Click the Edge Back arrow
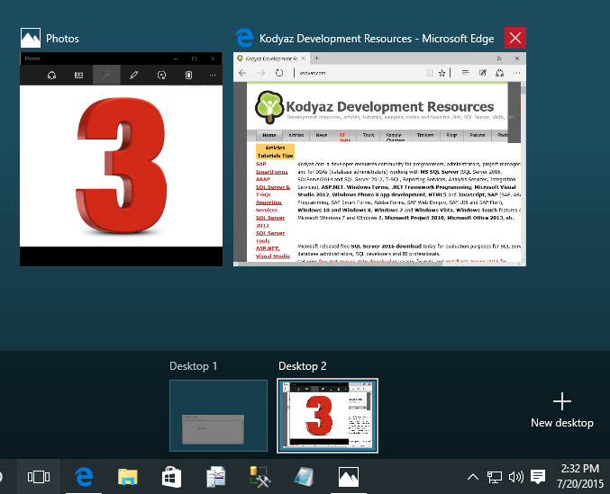610x494 pixels. pos(242,73)
